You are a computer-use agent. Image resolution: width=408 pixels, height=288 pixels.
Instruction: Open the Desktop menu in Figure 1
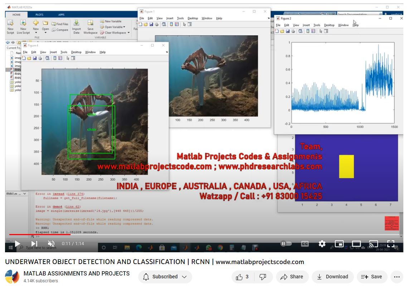coord(193,19)
